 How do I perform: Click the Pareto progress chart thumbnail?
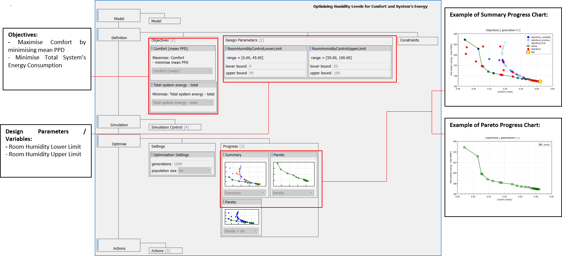click(294, 174)
